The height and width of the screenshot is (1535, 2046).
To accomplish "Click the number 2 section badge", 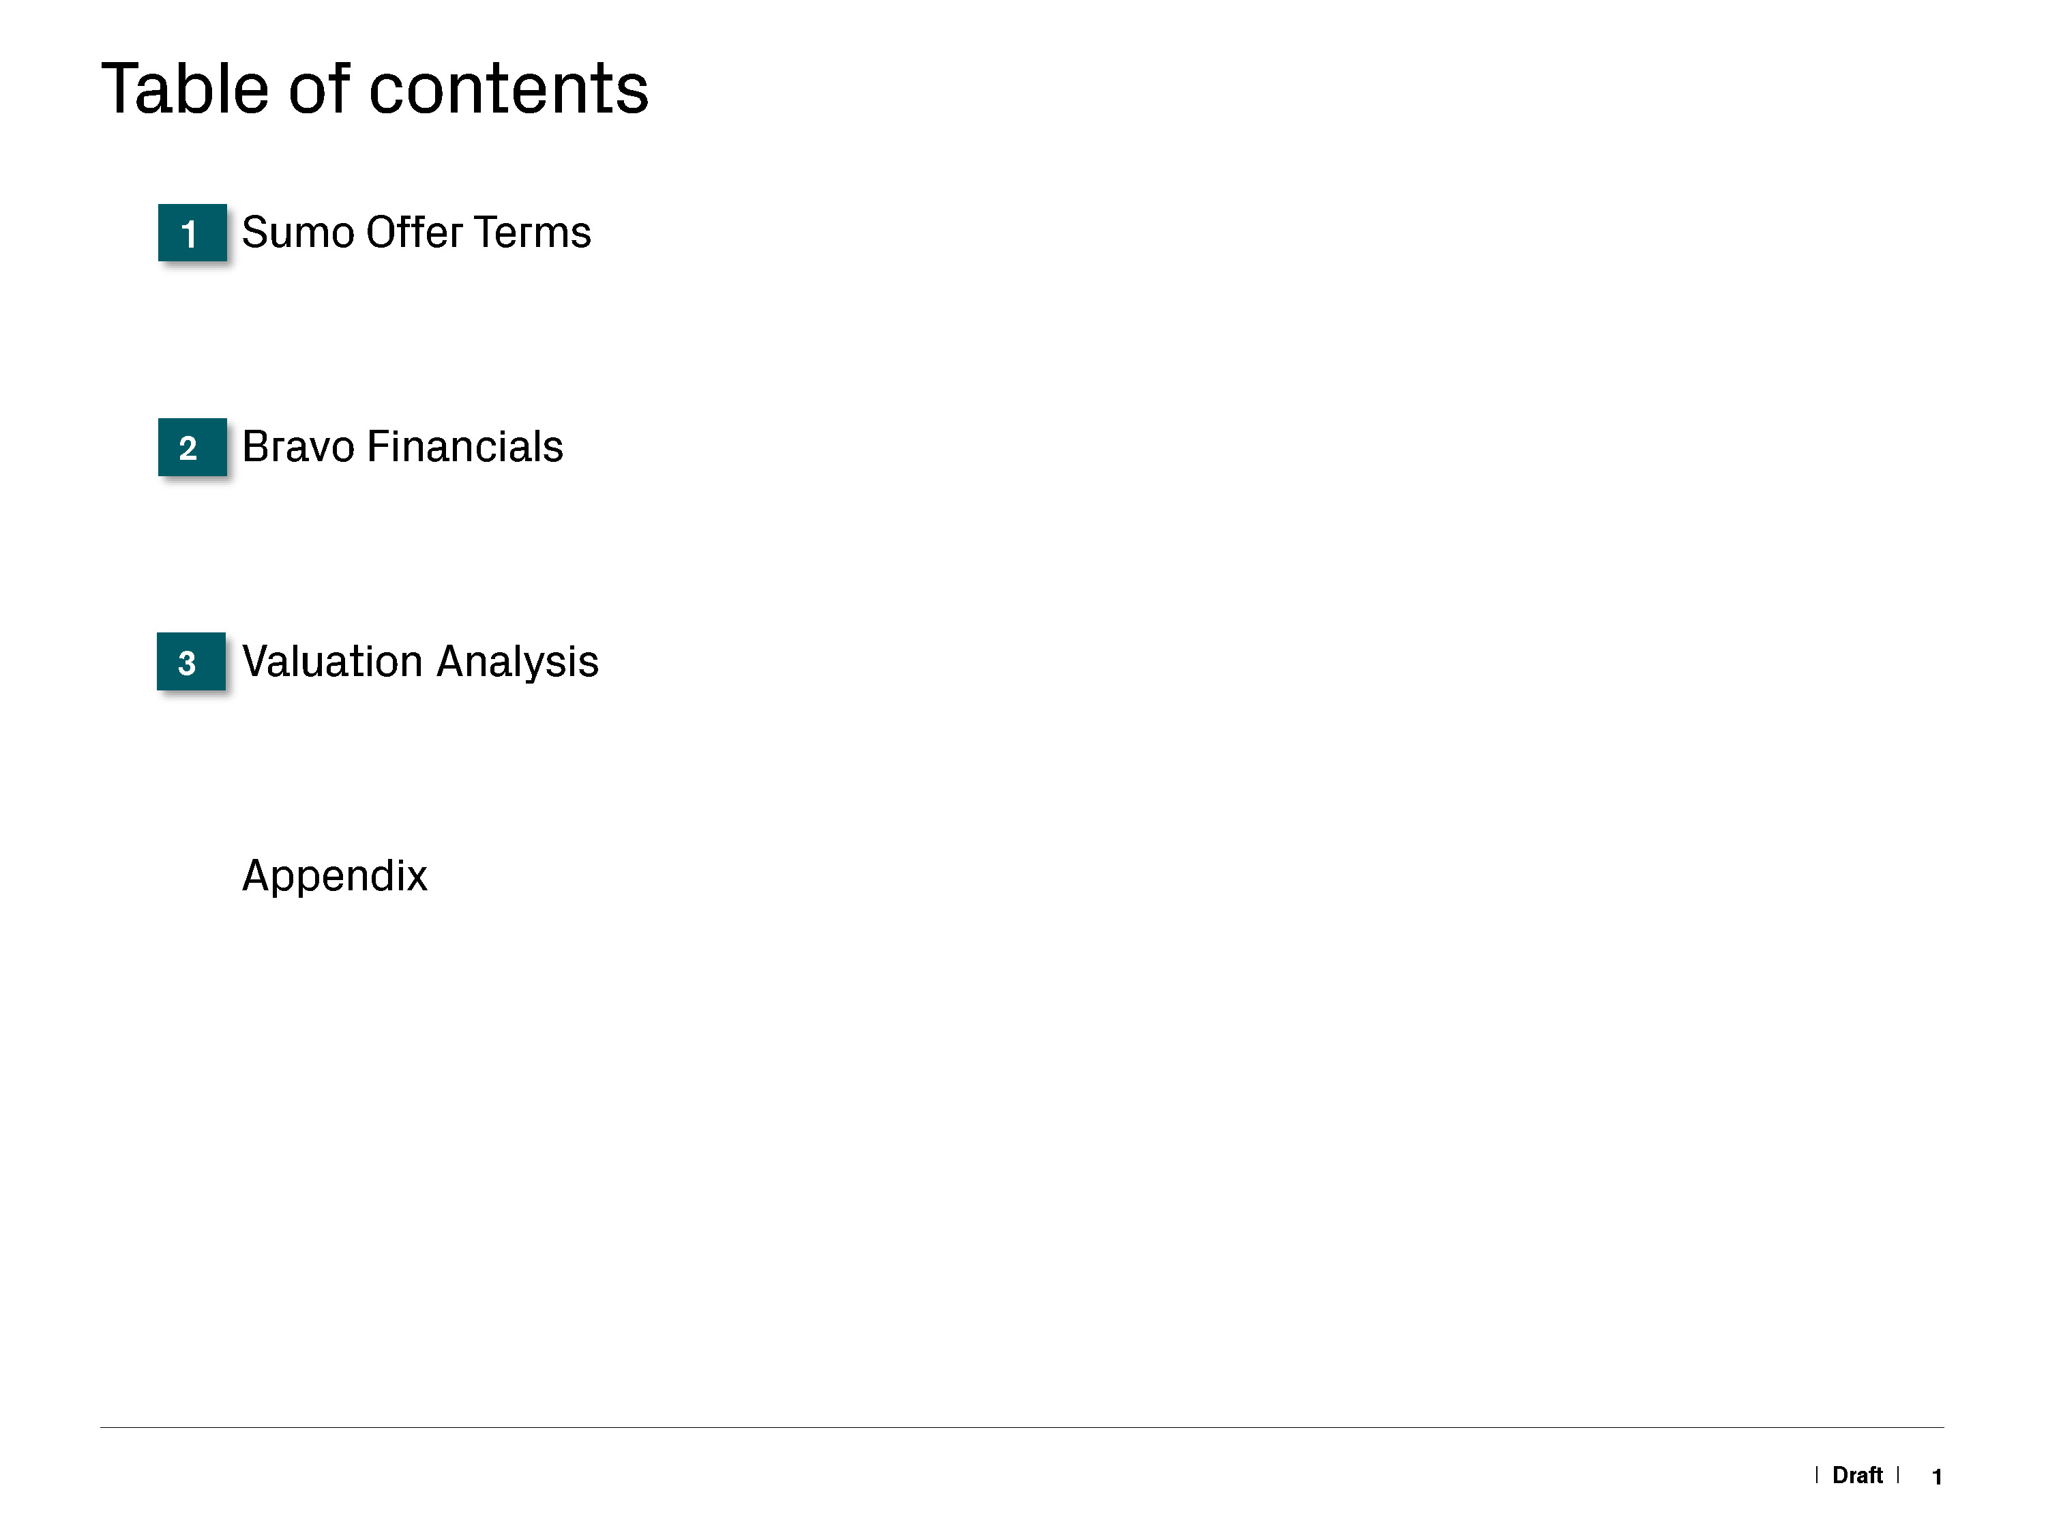I will click(x=192, y=447).
